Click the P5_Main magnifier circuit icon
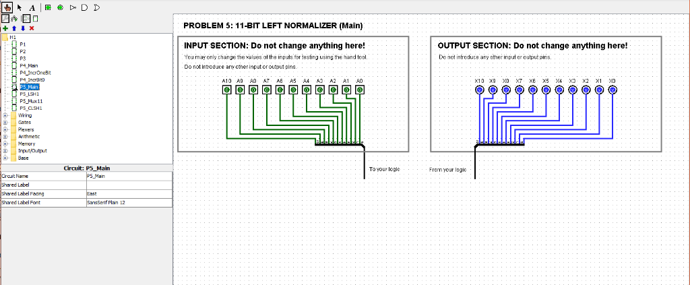Screen dimensions: 690x285 click(15, 87)
